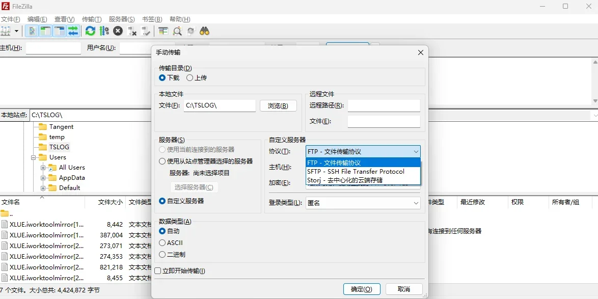Select 自动 data type radio button
Viewport: 598px width, 299px height.
click(x=162, y=231)
